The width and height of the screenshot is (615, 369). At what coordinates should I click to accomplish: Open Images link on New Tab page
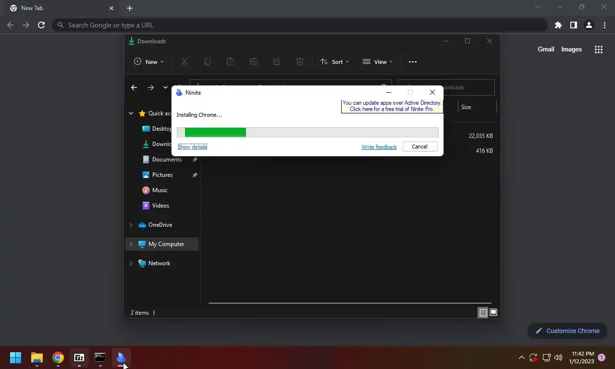click(571, 49)
